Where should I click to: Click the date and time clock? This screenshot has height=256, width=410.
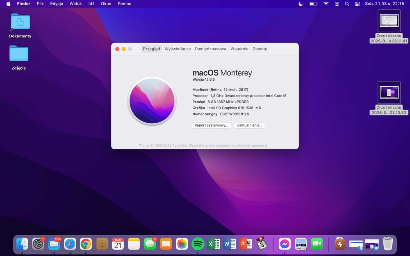(385, 4)
